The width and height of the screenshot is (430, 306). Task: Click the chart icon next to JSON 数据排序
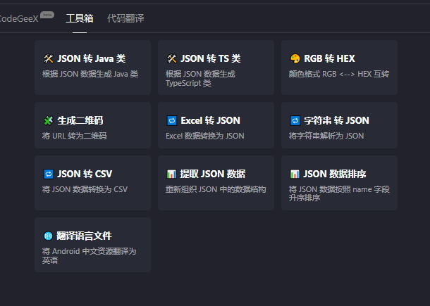pyautogui.click(x=295, y=174)
